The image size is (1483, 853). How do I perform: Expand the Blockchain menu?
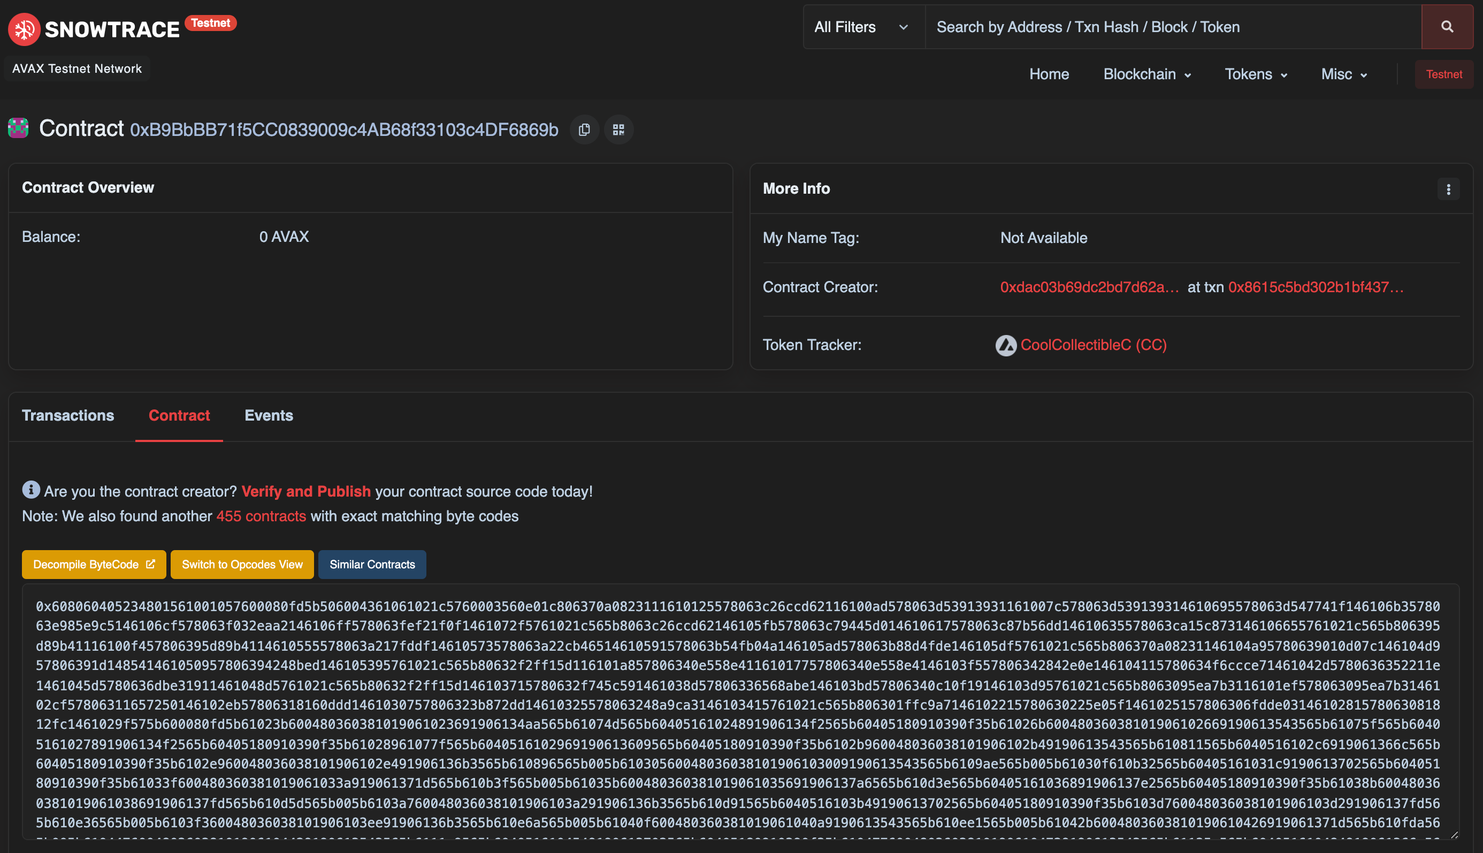[1147, 74]
